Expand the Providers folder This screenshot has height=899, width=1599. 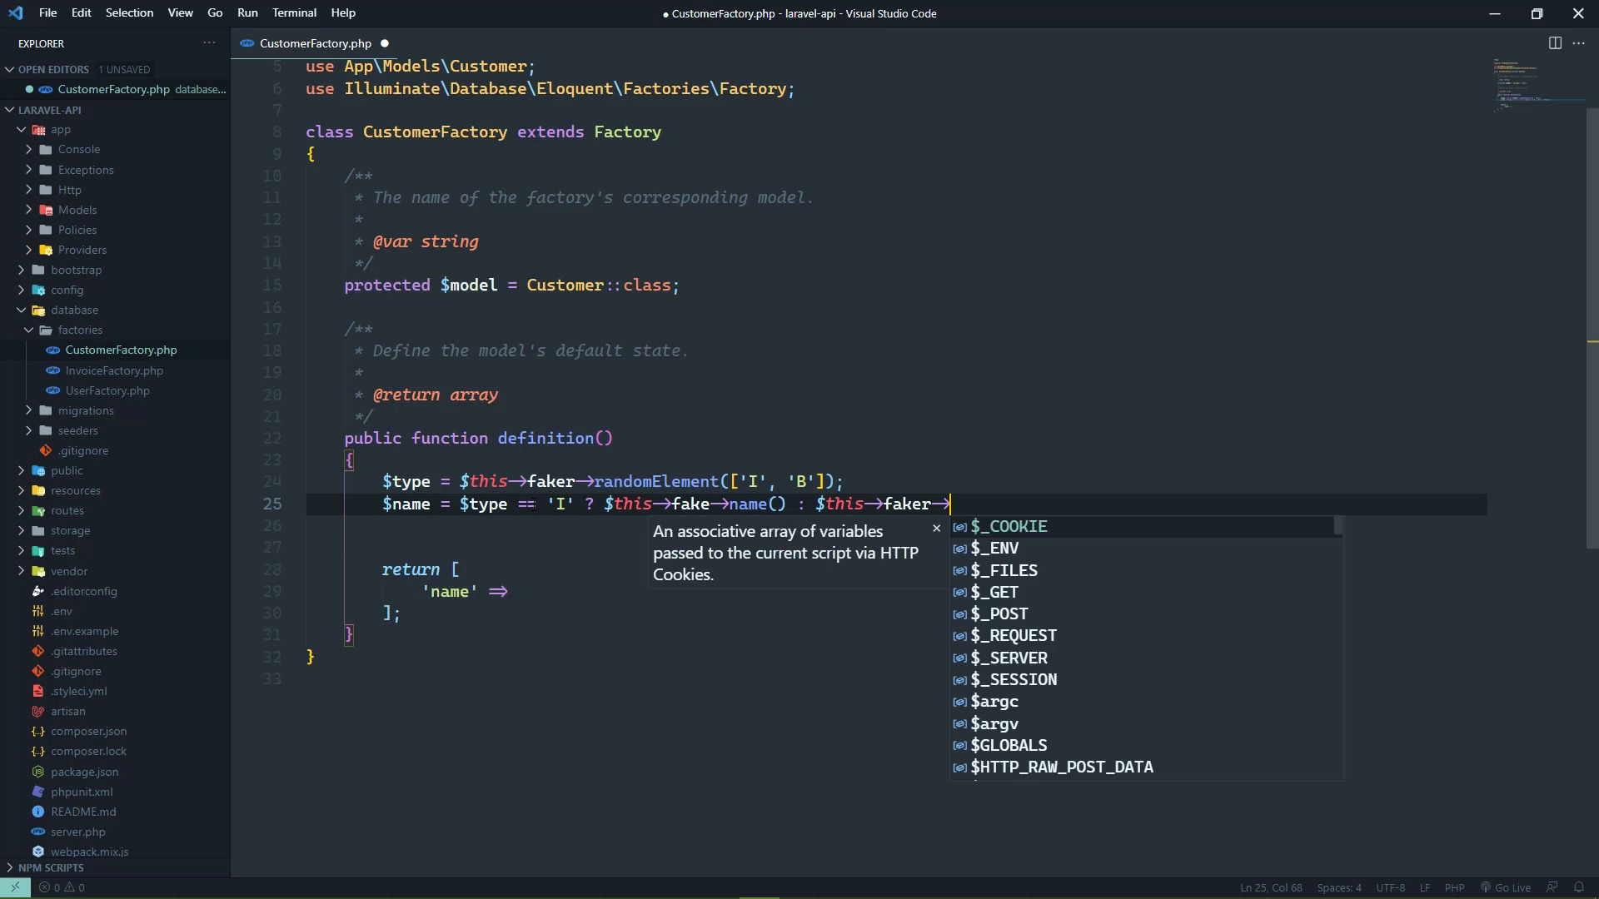tap(82, 250)
